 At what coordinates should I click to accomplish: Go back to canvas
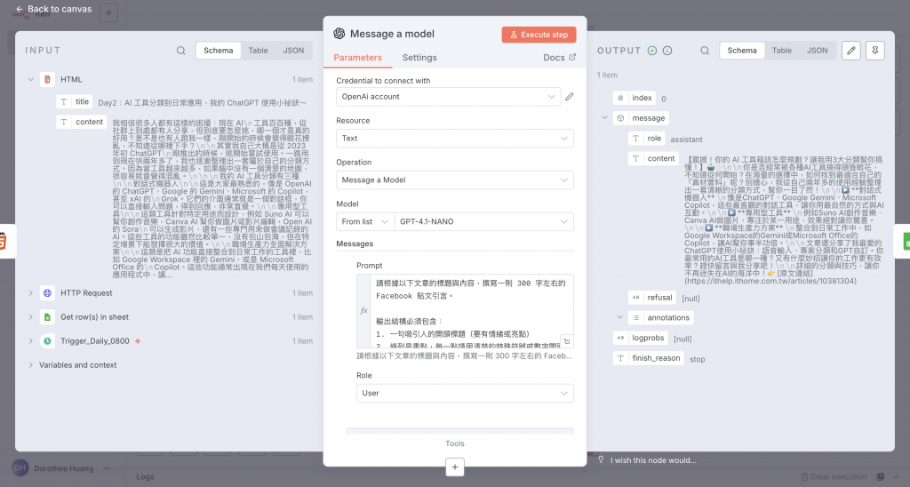[x=53, y=9]
